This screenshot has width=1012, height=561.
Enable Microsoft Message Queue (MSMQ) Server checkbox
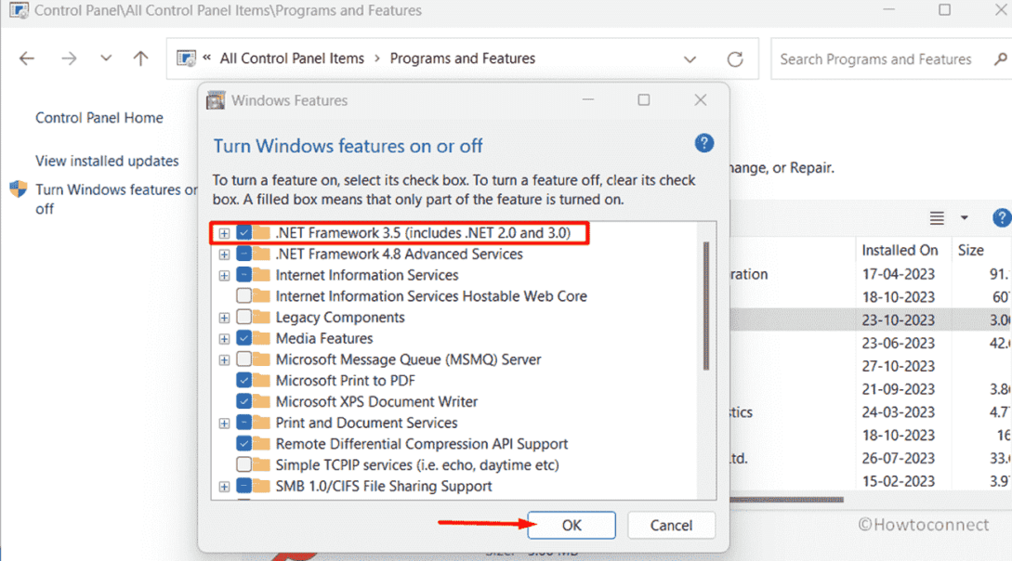[x=244, y=359]
